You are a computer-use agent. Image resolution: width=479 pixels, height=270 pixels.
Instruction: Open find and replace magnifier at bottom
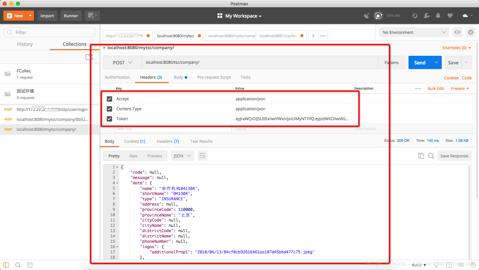point(18,265)
